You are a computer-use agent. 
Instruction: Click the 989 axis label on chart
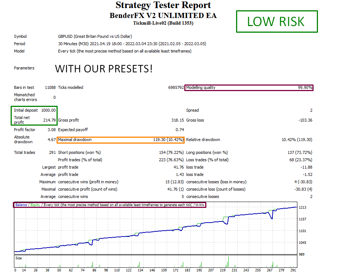tap(302, 254)
